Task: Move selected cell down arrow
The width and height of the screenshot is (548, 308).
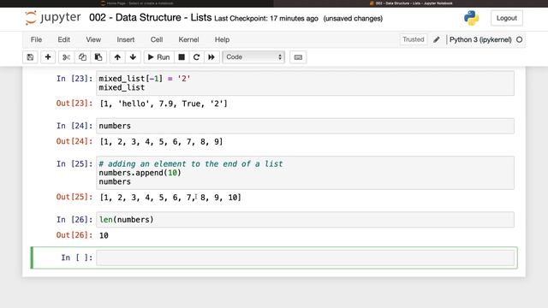Action: (x=133, y=57)
